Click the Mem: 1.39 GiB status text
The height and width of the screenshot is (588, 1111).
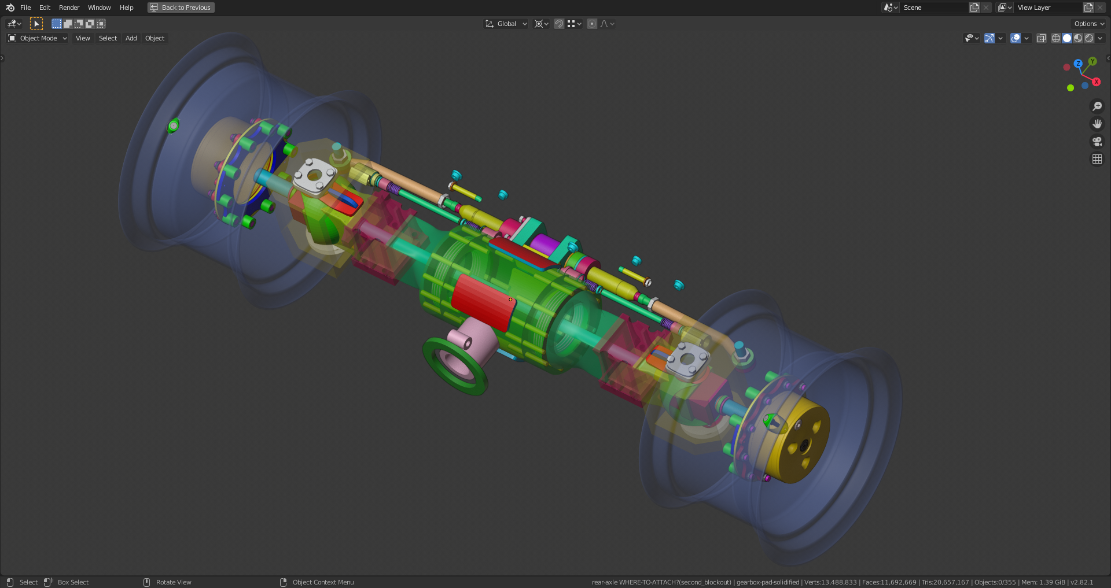[x=1043, y=582]
